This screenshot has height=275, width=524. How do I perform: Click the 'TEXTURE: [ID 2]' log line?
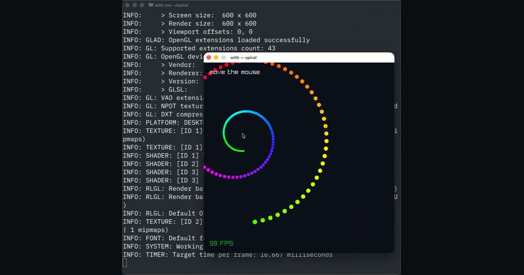[x=163, y=221]
